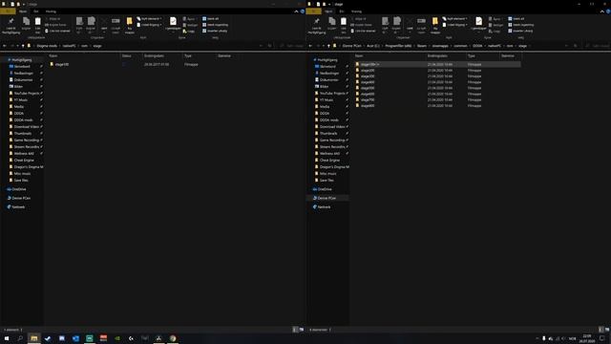
Task: Click nativePC breadcrumb in left window
Action: pyautogui.click(x=70, y=46)
